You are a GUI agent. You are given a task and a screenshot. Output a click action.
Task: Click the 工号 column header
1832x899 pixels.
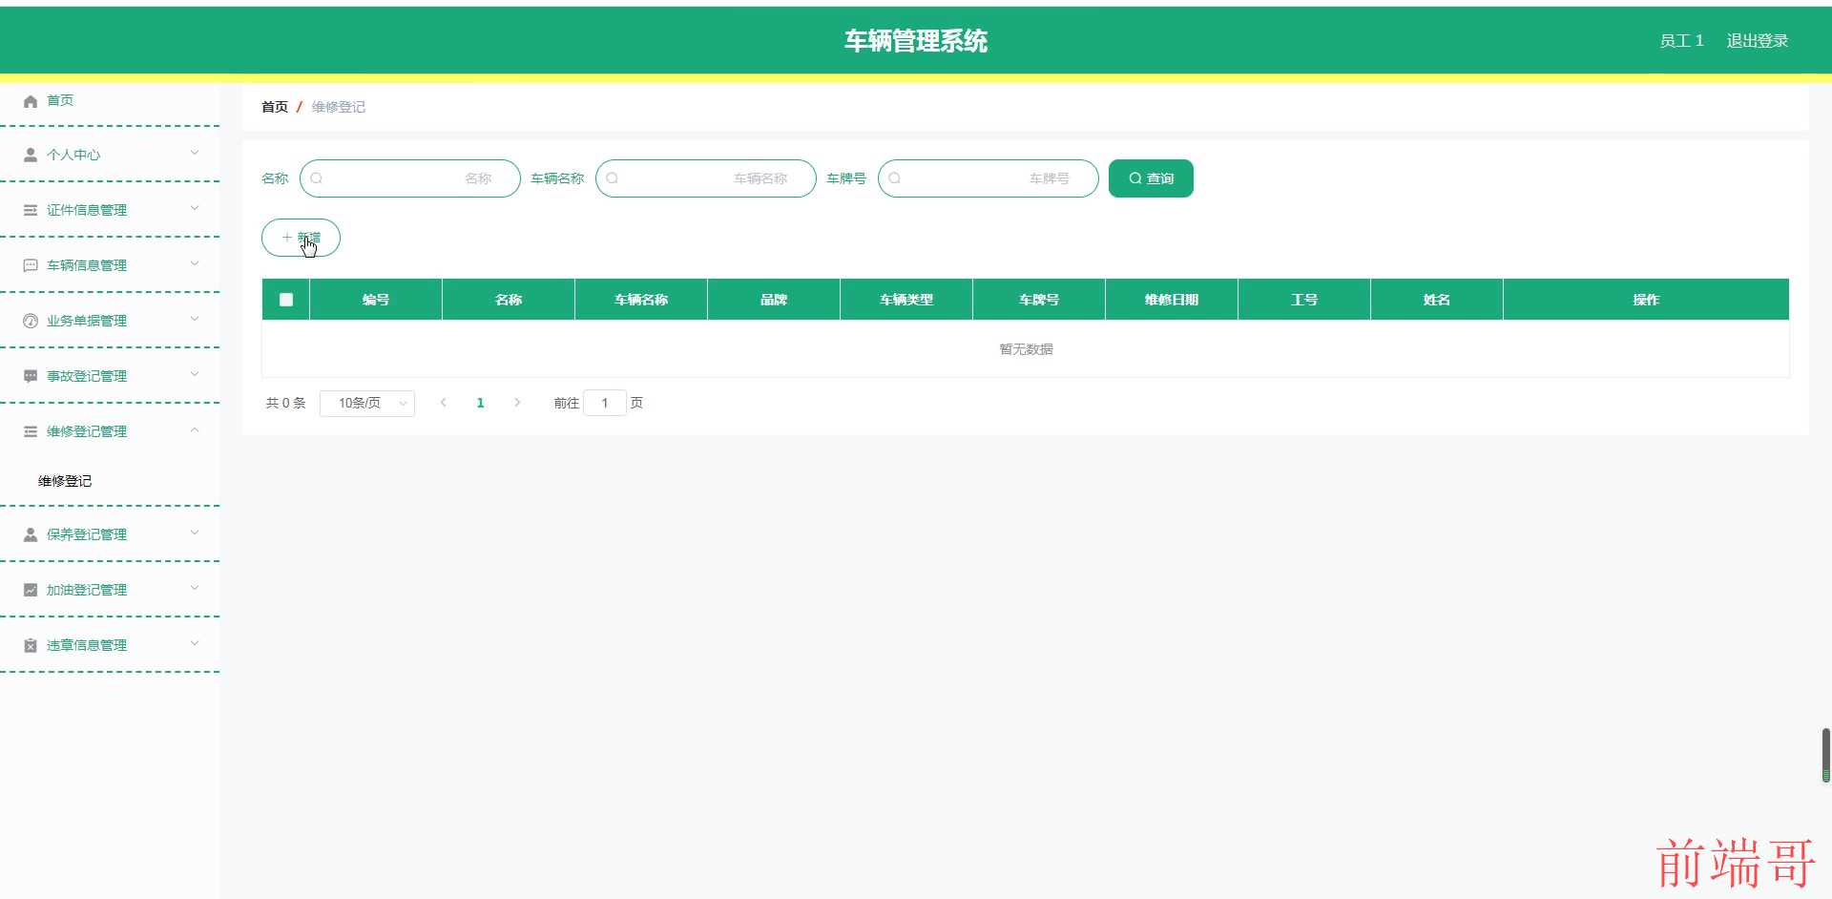coord(1304,300)
